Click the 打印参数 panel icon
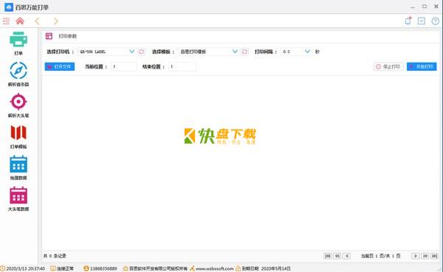Screen dimensions: 443x272 click(49, 36)
